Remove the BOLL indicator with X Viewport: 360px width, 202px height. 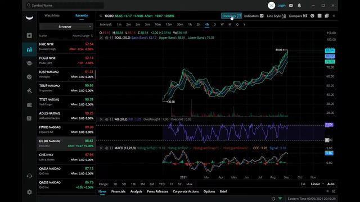(x=101, y=38)
